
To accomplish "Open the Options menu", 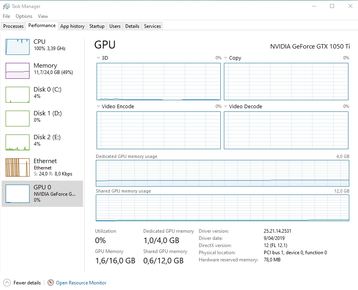I will pyautogui.click(x=24, y=16).
